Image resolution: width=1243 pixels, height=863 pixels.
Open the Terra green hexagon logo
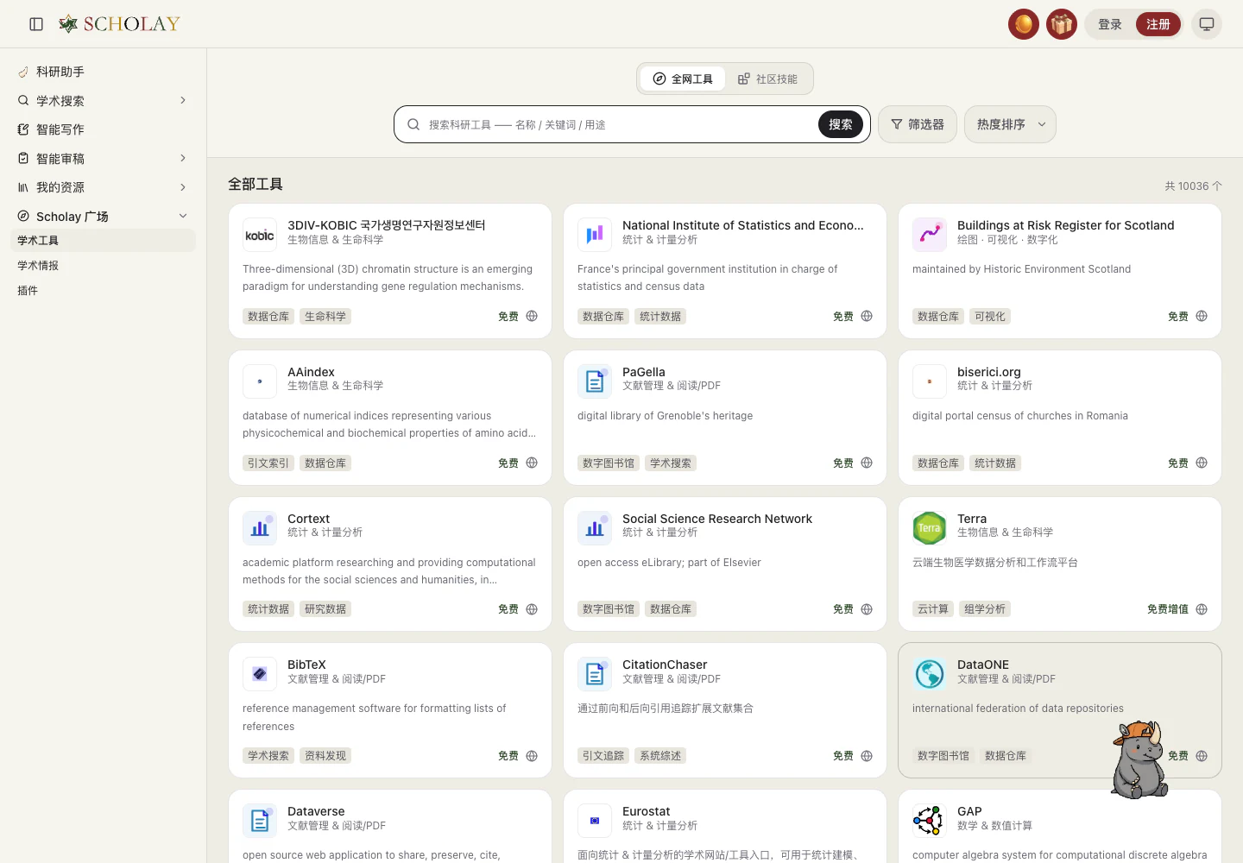930,528
